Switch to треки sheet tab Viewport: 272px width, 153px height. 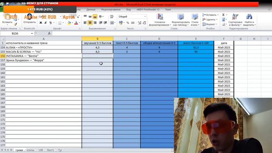tap(19, 150)
